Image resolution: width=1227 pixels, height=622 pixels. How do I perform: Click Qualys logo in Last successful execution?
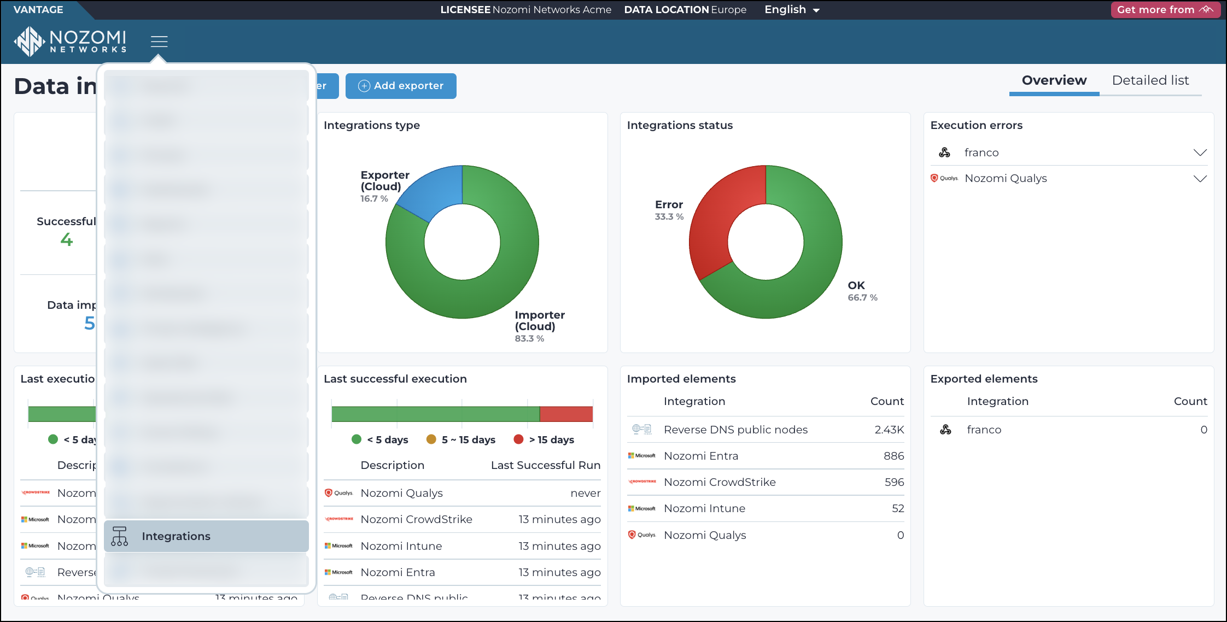(x=338, y=493)
